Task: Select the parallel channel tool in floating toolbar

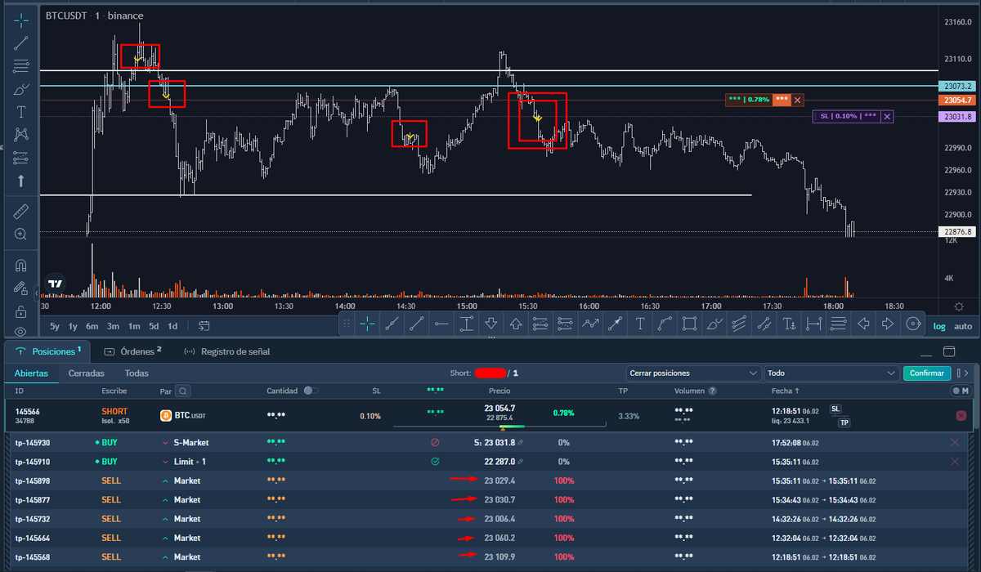Action: pos(739,324)
